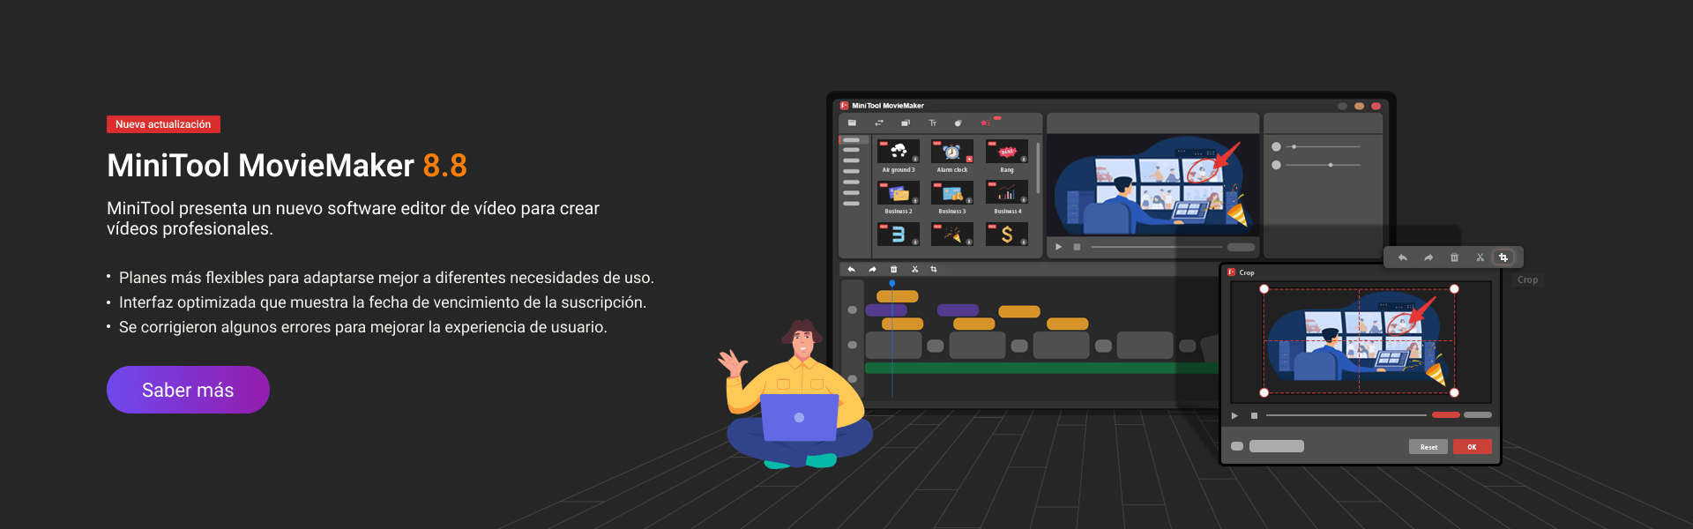The height and width of the screenshot is (529, 1693).
Task: Click the Crop window progress bar
Action: point(1346,415)
